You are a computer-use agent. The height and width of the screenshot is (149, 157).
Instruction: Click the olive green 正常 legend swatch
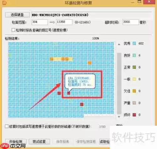pyautogui.click(x=134, y=67)
